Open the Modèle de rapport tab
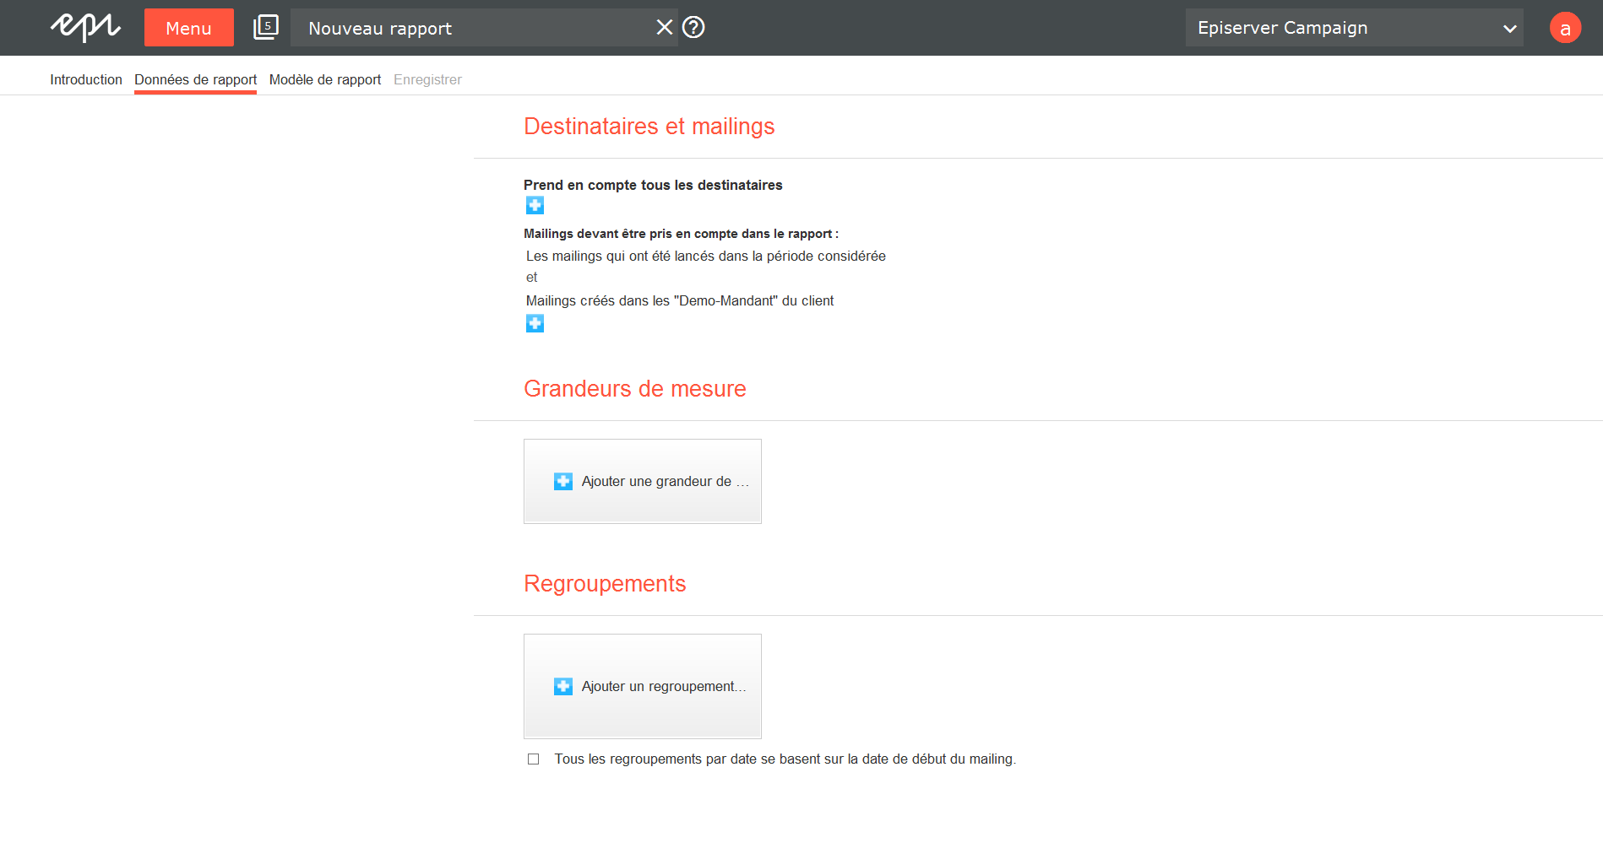Image resolution: width=1603 pixels, height=859 pixels. (324, 79)
